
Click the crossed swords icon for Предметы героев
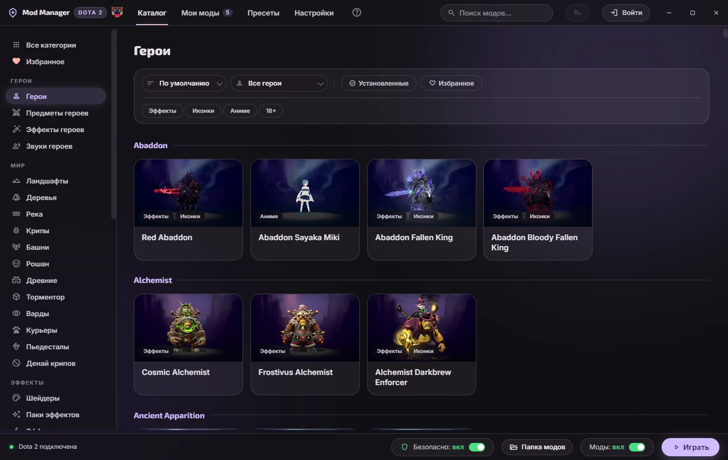(x=16, y=113)
